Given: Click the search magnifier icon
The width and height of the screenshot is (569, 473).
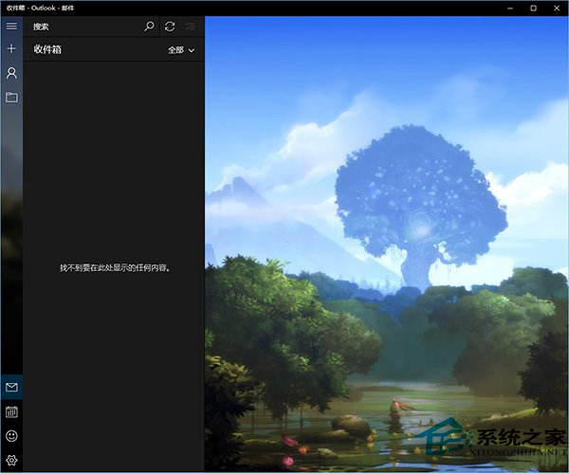Looking at the screenshot, I should coord(149,27).
